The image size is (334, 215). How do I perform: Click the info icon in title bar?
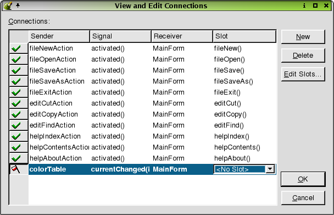click(x=304, y=5)
